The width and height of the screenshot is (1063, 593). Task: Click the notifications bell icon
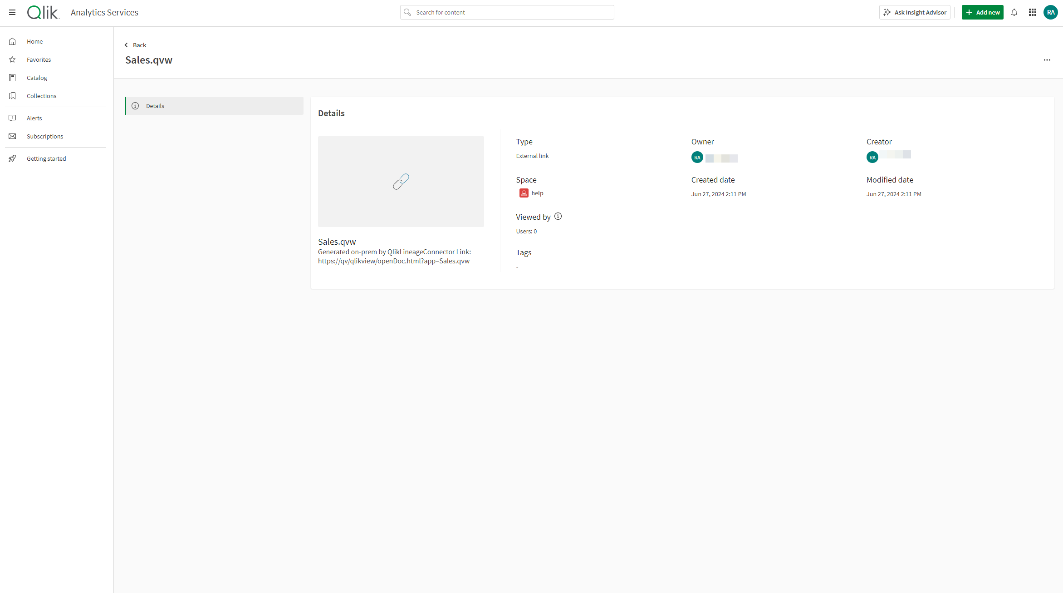[1014, 12]
